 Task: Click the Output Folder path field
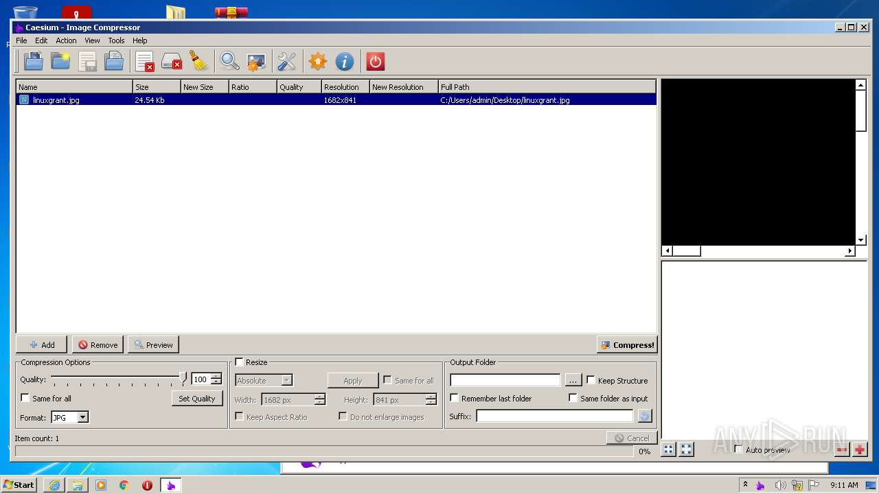click(505, 380)
